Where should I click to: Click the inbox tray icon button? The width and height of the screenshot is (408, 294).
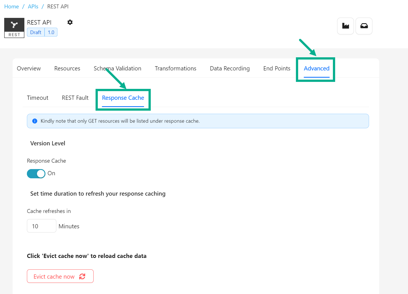364,26
